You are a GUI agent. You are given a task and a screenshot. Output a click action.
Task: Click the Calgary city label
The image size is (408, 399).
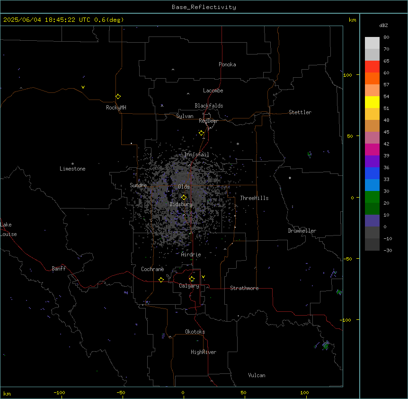(189, 286)
